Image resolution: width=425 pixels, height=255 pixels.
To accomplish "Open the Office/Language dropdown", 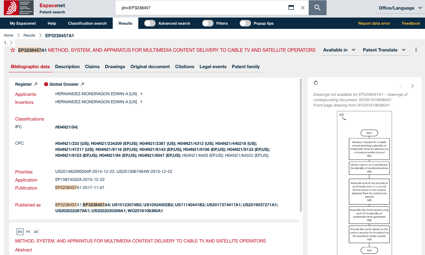I will coord(400,8).
